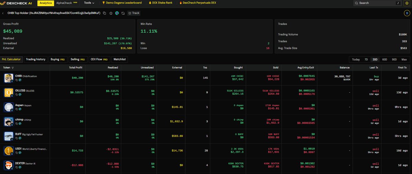Click the OILLESS total profit $0.53575
412x174 pixels.
[77, 92]
